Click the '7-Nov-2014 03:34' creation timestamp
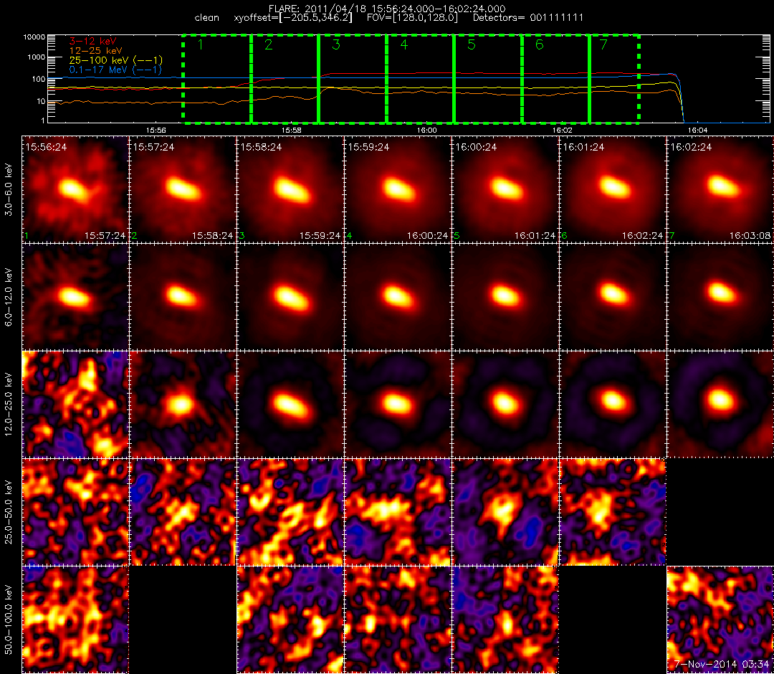Image resolution: width=774 pixels, height=674 pixels. [722, 664]
